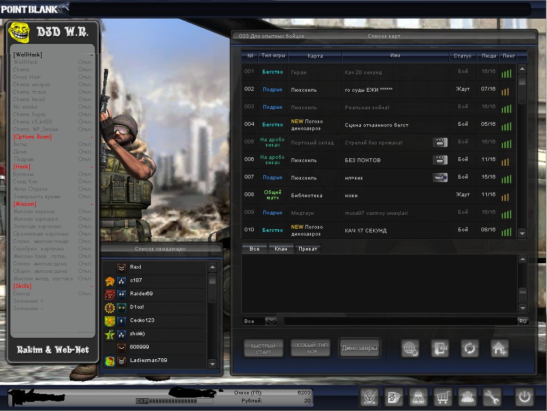The image size is (547, 411).
Task: Open the friends community icon
Action: pyautogui.click(x=467, y=397)
